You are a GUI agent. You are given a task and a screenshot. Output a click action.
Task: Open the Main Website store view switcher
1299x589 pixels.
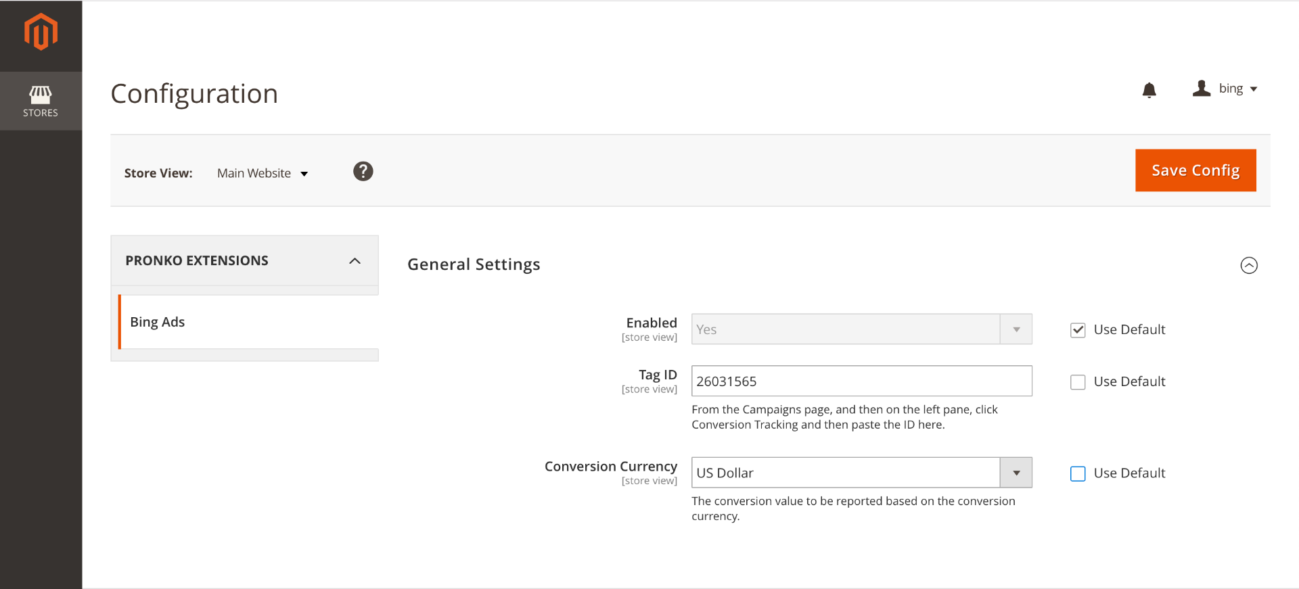[263, 173]
